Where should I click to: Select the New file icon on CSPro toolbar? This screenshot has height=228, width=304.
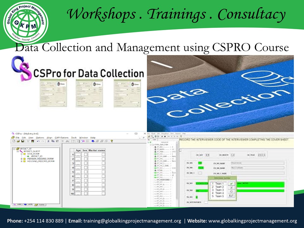coord(14,141)
